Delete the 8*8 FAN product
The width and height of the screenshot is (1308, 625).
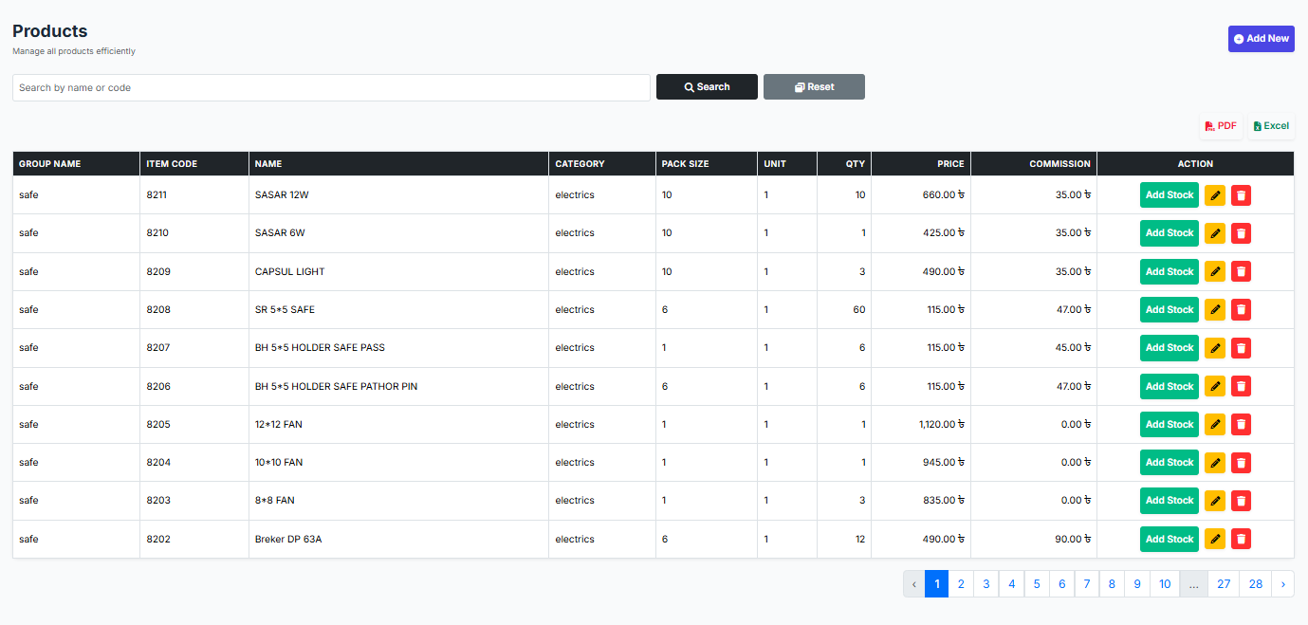click(x=1241, y=501)
